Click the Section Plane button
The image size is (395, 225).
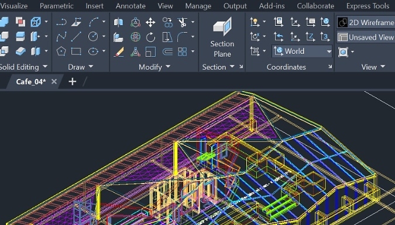coord(222,37)
